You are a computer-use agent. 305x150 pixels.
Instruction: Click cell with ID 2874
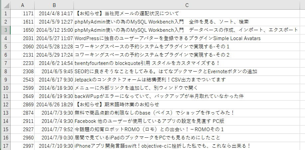[x=23, y=113]
